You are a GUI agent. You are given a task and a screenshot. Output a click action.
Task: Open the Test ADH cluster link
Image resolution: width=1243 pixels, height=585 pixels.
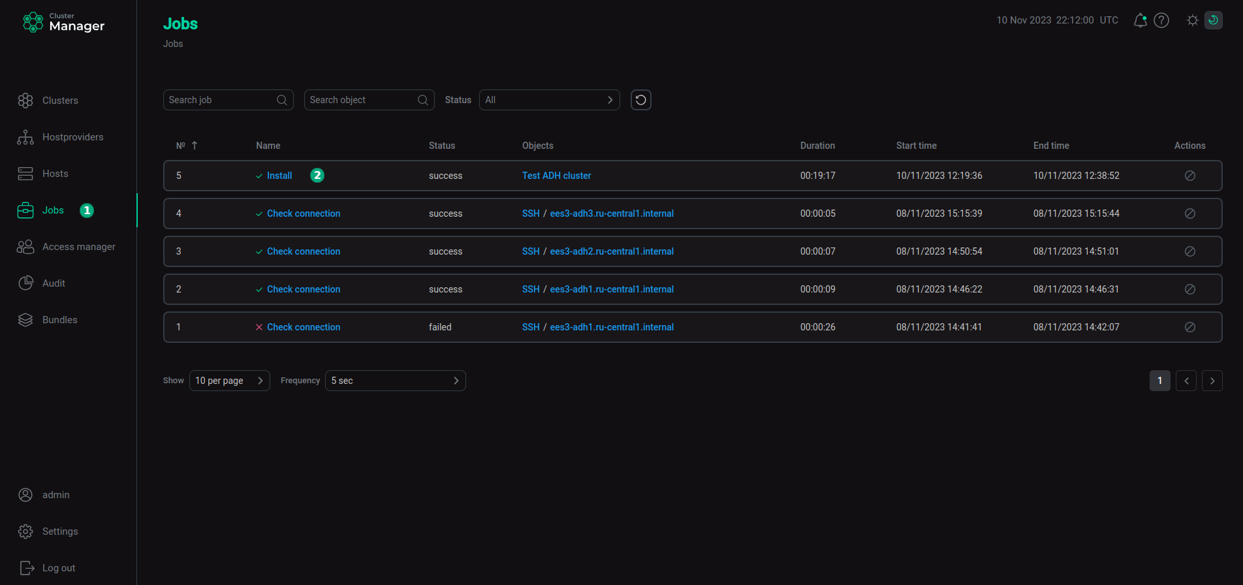coord(556,176)
